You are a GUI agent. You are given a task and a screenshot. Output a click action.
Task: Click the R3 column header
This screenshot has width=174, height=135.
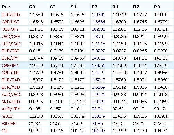click(x=157, y=7)
